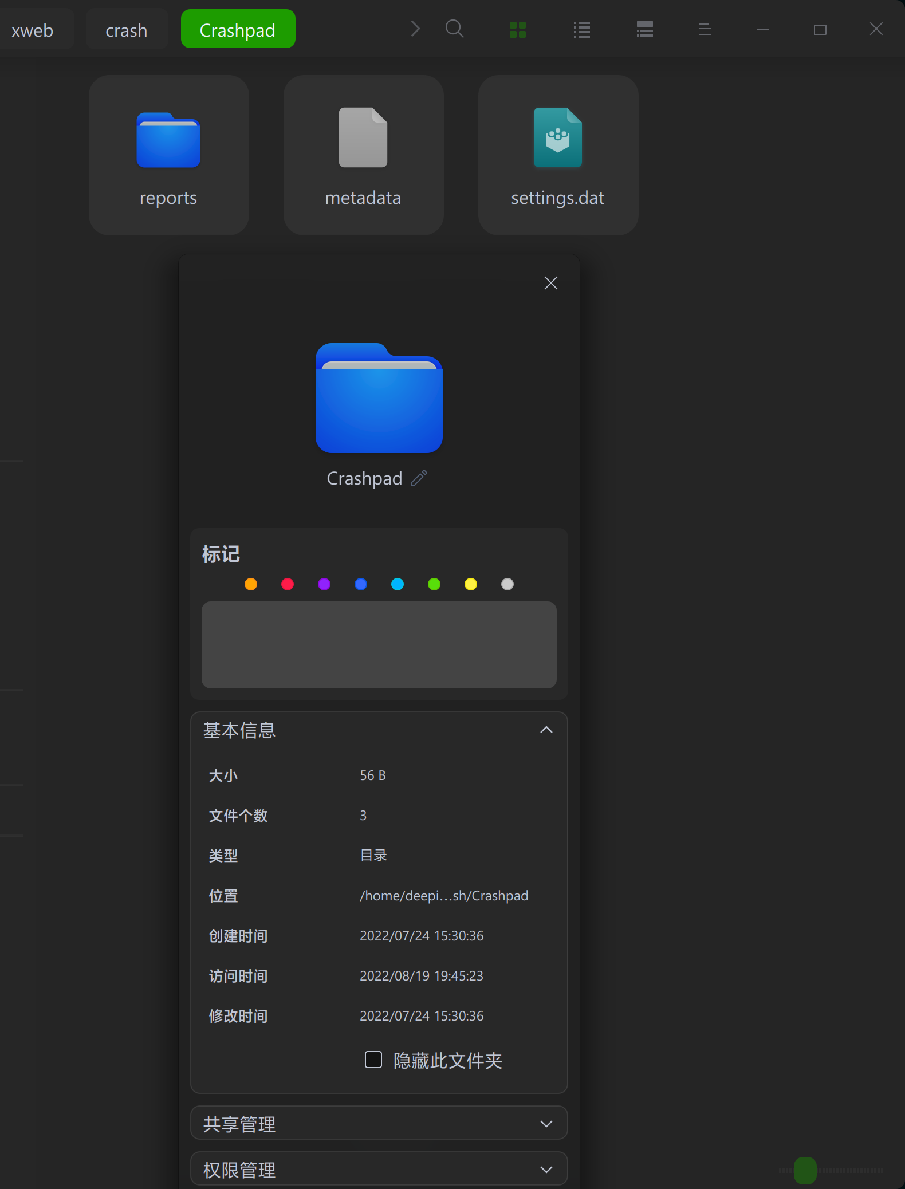The width and height of the screenshot is (905, 1189).
Task: Pick the orange tag color
Action: coord(251,584)
